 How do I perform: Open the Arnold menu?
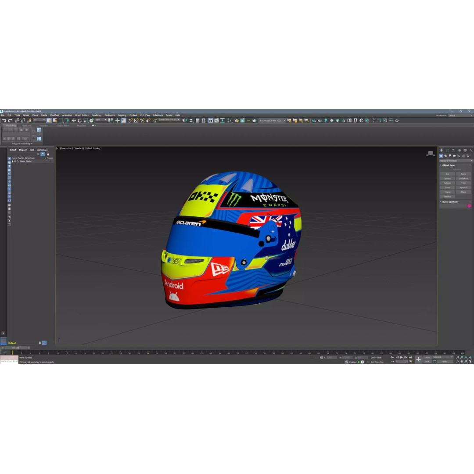point(169,115)
